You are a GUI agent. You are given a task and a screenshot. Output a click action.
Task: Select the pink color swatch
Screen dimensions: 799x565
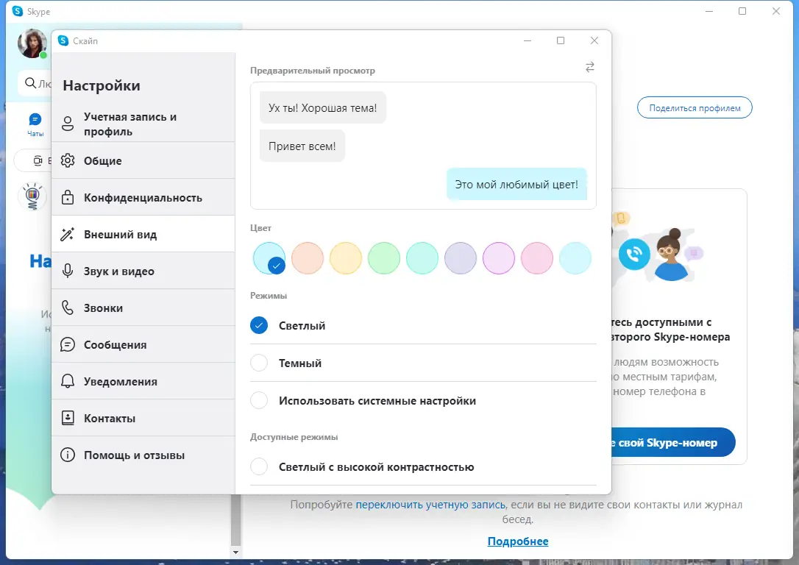(536, 257)
